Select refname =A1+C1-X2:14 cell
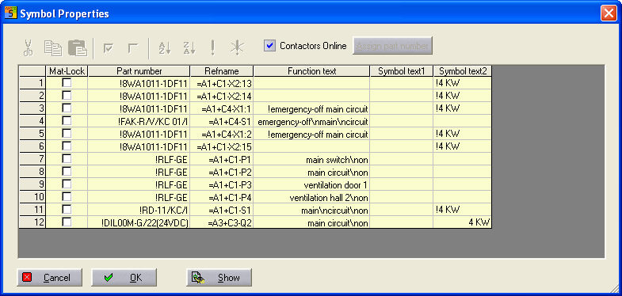 (x=222, y=96)
